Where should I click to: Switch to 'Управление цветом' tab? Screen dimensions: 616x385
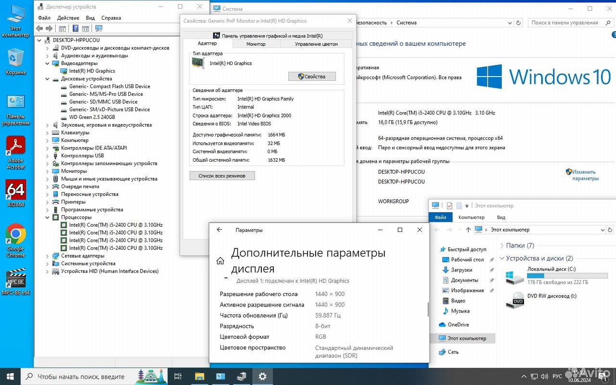tap(316, 44)
